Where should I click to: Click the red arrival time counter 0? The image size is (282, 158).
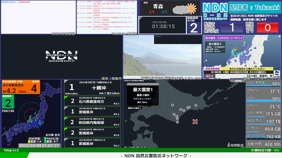pyautogui.click(x=267, y=28)
